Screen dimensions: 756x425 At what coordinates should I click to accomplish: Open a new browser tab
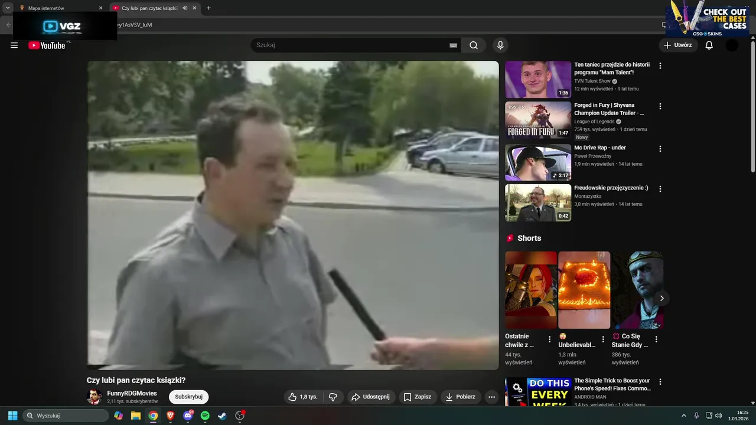click(208, 8)
